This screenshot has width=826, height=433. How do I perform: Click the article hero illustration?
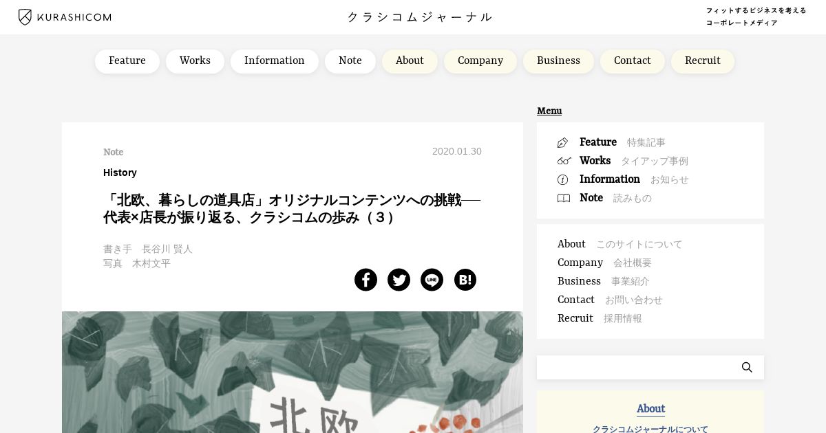coord(293,372)
